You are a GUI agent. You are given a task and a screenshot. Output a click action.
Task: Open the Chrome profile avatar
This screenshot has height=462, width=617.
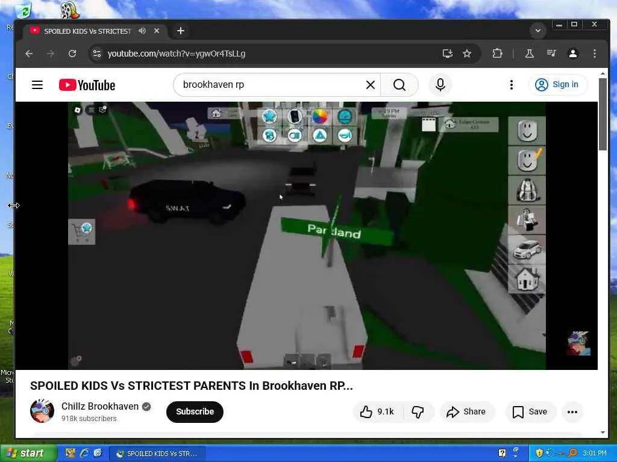(x=573, y=54)
